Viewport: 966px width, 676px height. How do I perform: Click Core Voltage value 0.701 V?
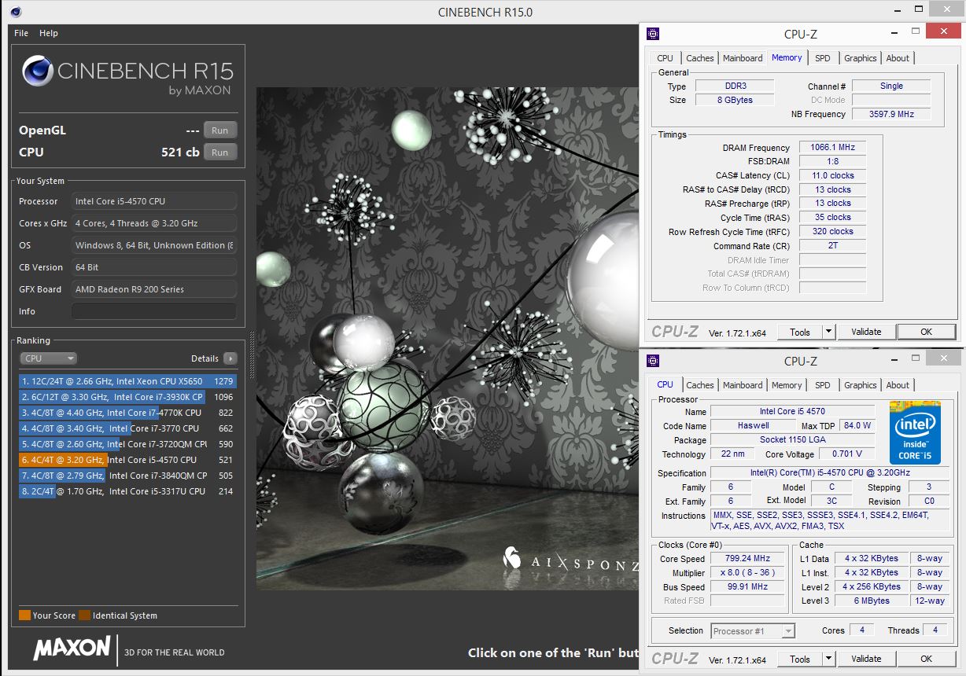point(846,454)
